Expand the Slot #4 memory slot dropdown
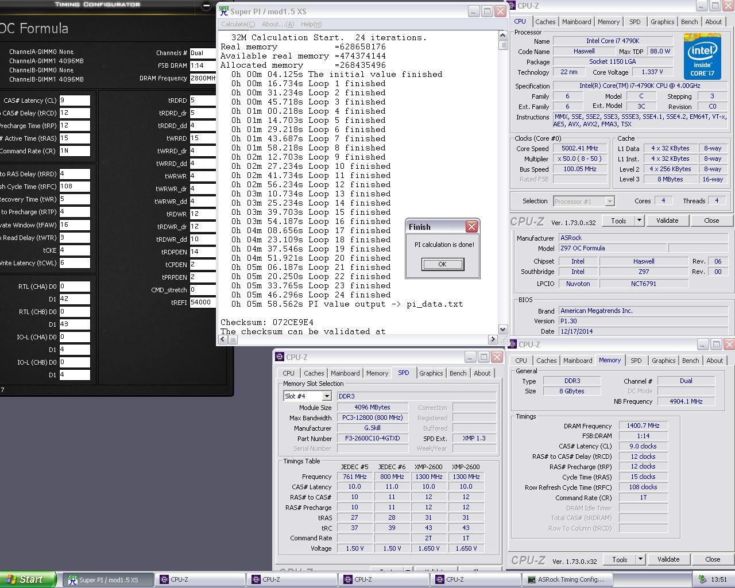Viewport: 735px width, 588px height. 326,396
